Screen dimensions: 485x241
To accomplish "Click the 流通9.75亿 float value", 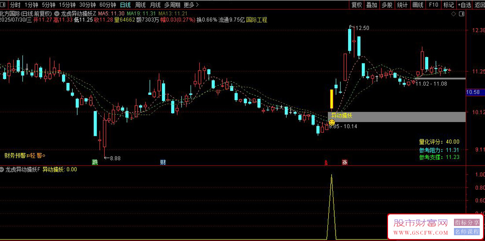I will point(231,20).
